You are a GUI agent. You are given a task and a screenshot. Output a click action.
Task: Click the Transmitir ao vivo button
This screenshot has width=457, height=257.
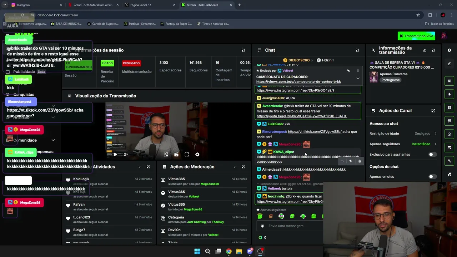pos(416,36)
